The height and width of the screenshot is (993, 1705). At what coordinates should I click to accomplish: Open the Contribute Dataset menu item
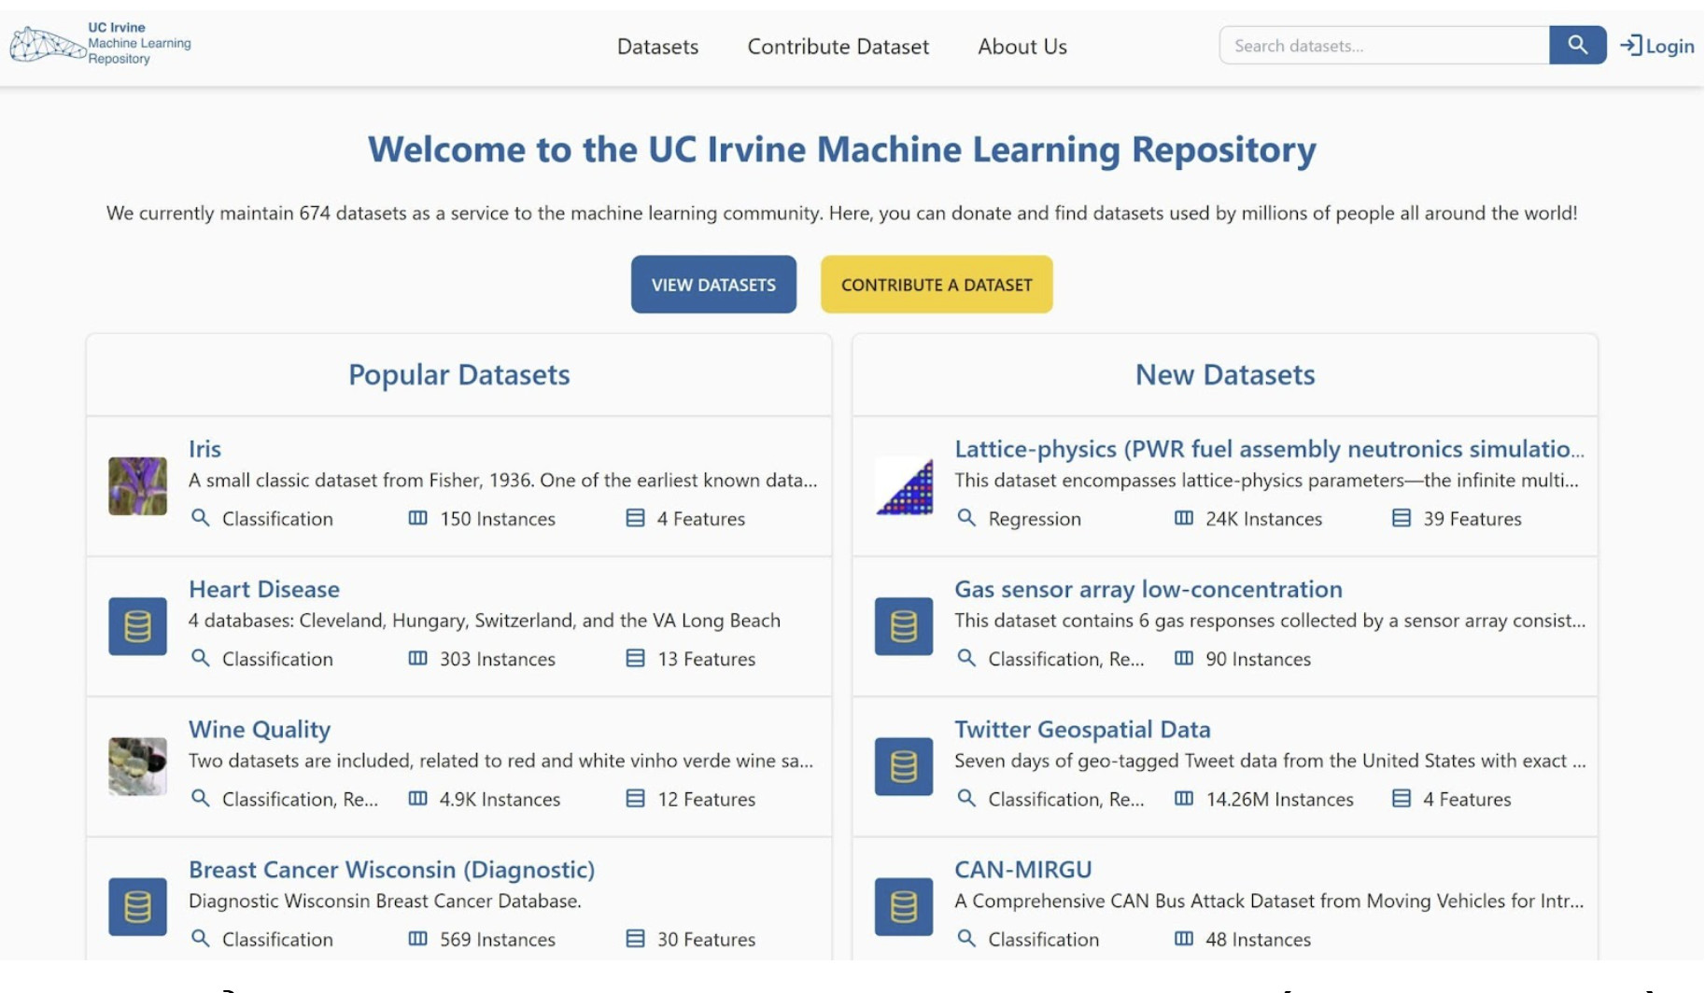click(x=838, y=46)
